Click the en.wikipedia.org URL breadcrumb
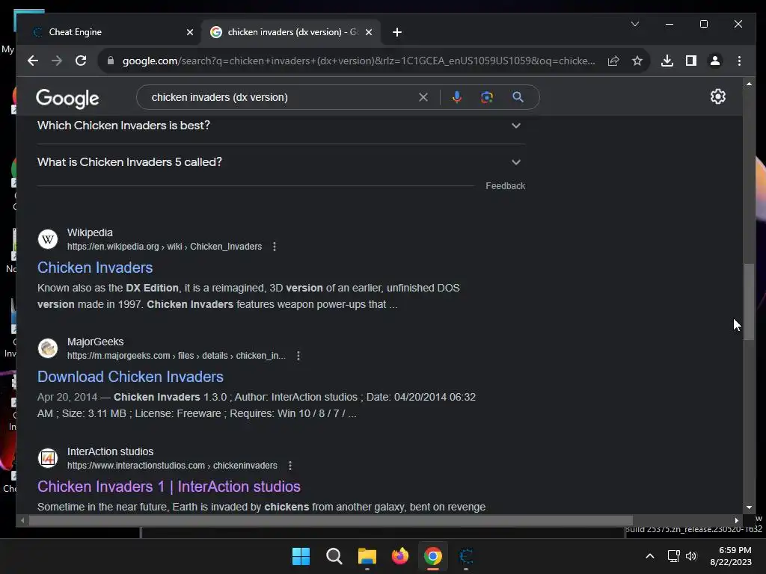 click(x=165, y=247)
